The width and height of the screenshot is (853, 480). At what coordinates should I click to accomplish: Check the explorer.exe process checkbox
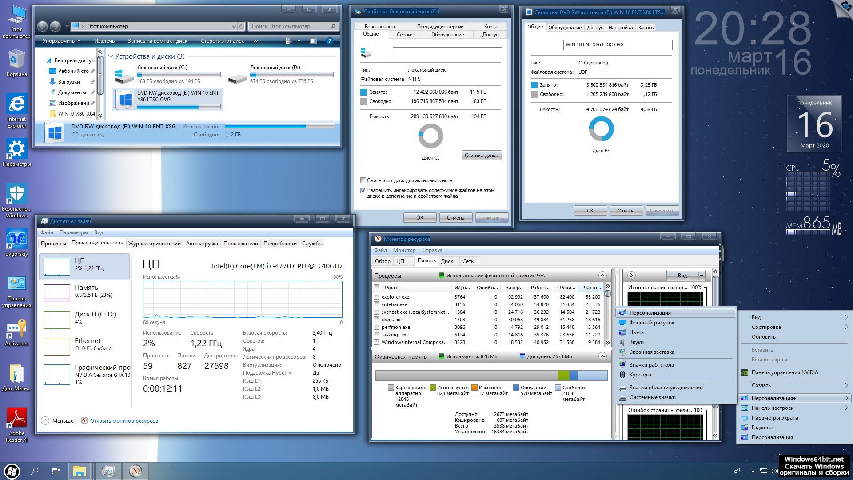click(377, 297)
